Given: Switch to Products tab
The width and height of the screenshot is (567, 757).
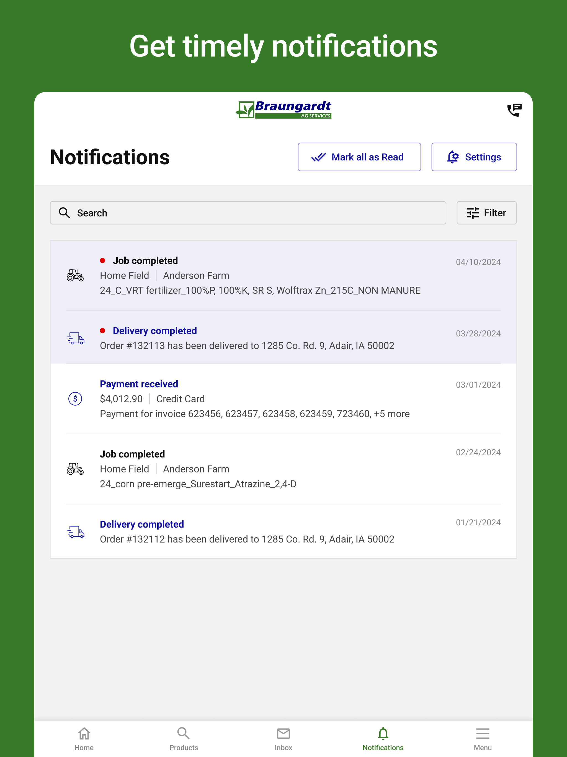Looking at the screenshot, I should click(x=184, y=739).
